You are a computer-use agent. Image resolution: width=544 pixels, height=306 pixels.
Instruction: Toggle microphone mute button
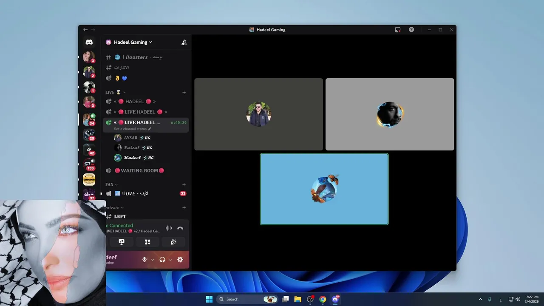click(x=144, y=260)
